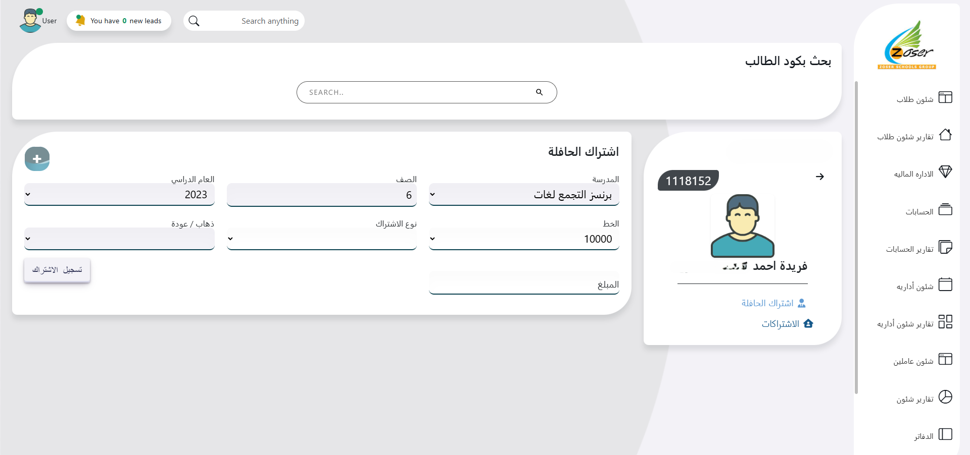Screen dimensions: 970x455
Task: Click the المبلغ amount input field
Action: [x=524, y=285]
